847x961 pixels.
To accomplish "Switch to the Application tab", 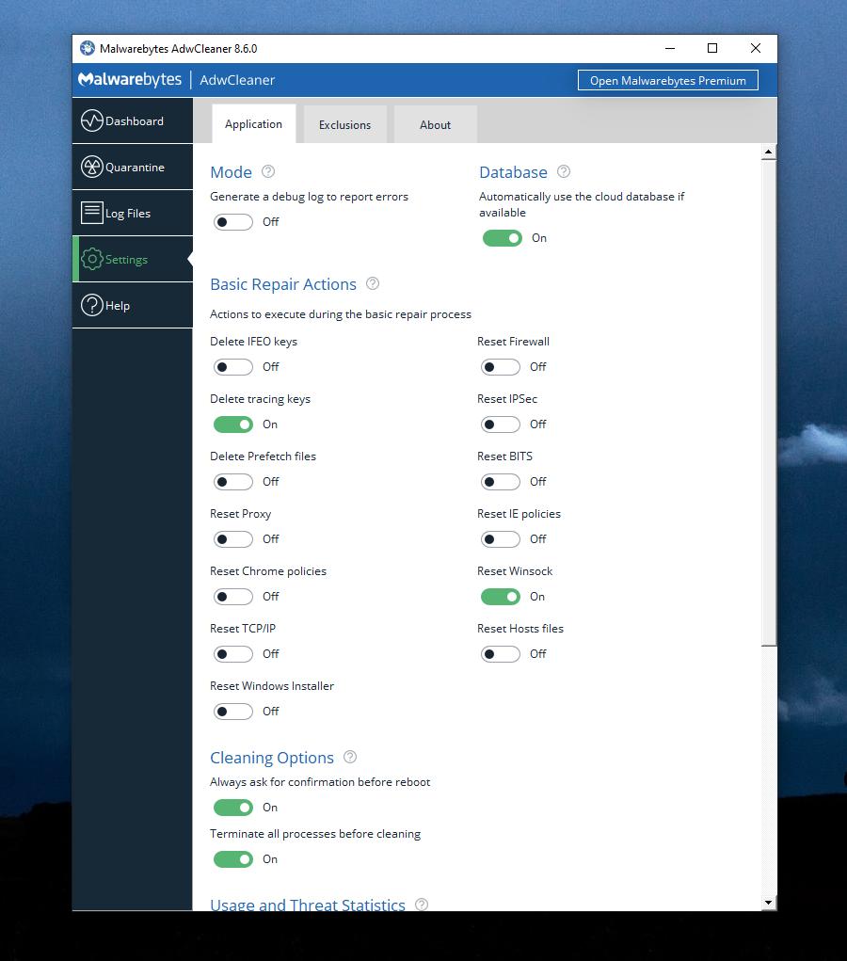I will point(254,124).
